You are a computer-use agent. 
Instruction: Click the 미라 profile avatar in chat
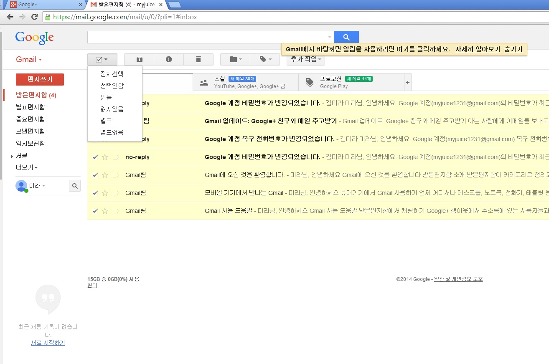(21, 186)
